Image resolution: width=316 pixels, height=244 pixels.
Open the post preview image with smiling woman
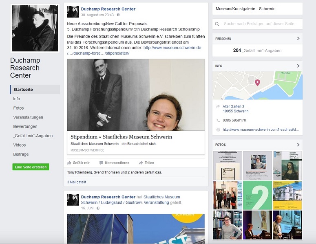tap(136, 95)
